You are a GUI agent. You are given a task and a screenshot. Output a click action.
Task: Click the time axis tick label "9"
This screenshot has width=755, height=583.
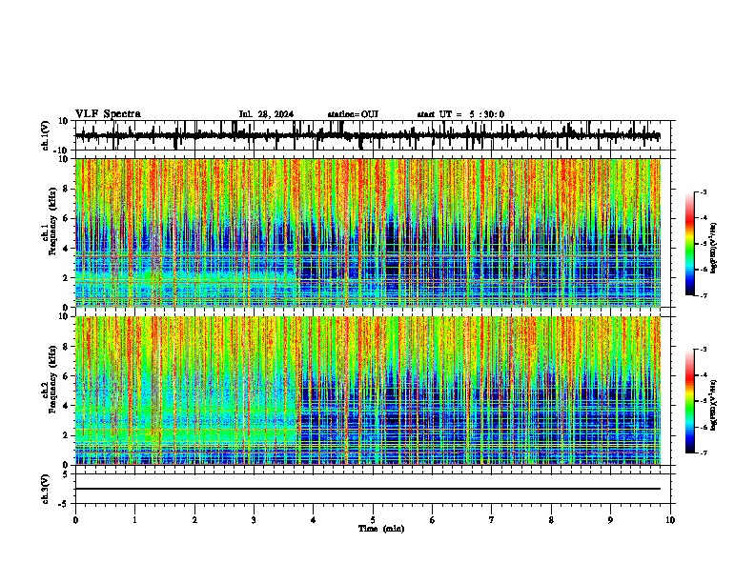610,520
